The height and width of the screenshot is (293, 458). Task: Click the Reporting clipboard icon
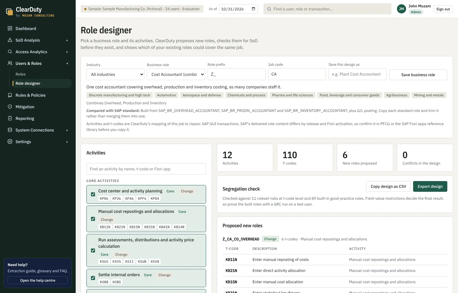10,118
